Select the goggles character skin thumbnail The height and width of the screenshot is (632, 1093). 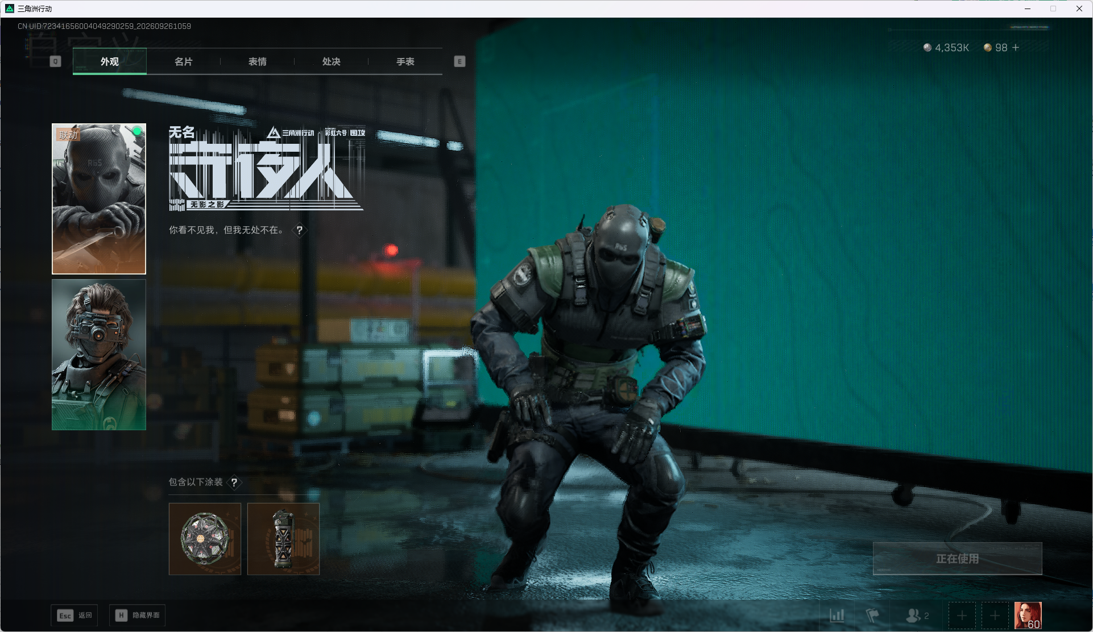click(x=99, y=355)
